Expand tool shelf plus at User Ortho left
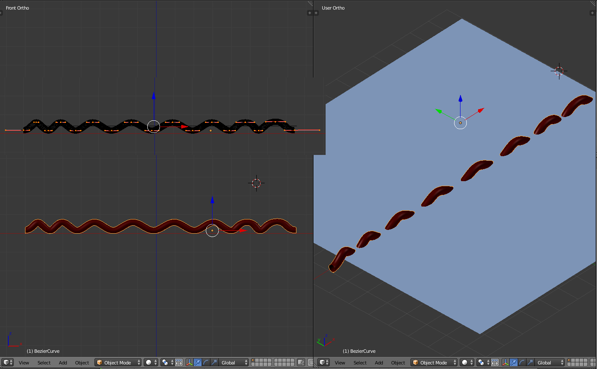 316,13
